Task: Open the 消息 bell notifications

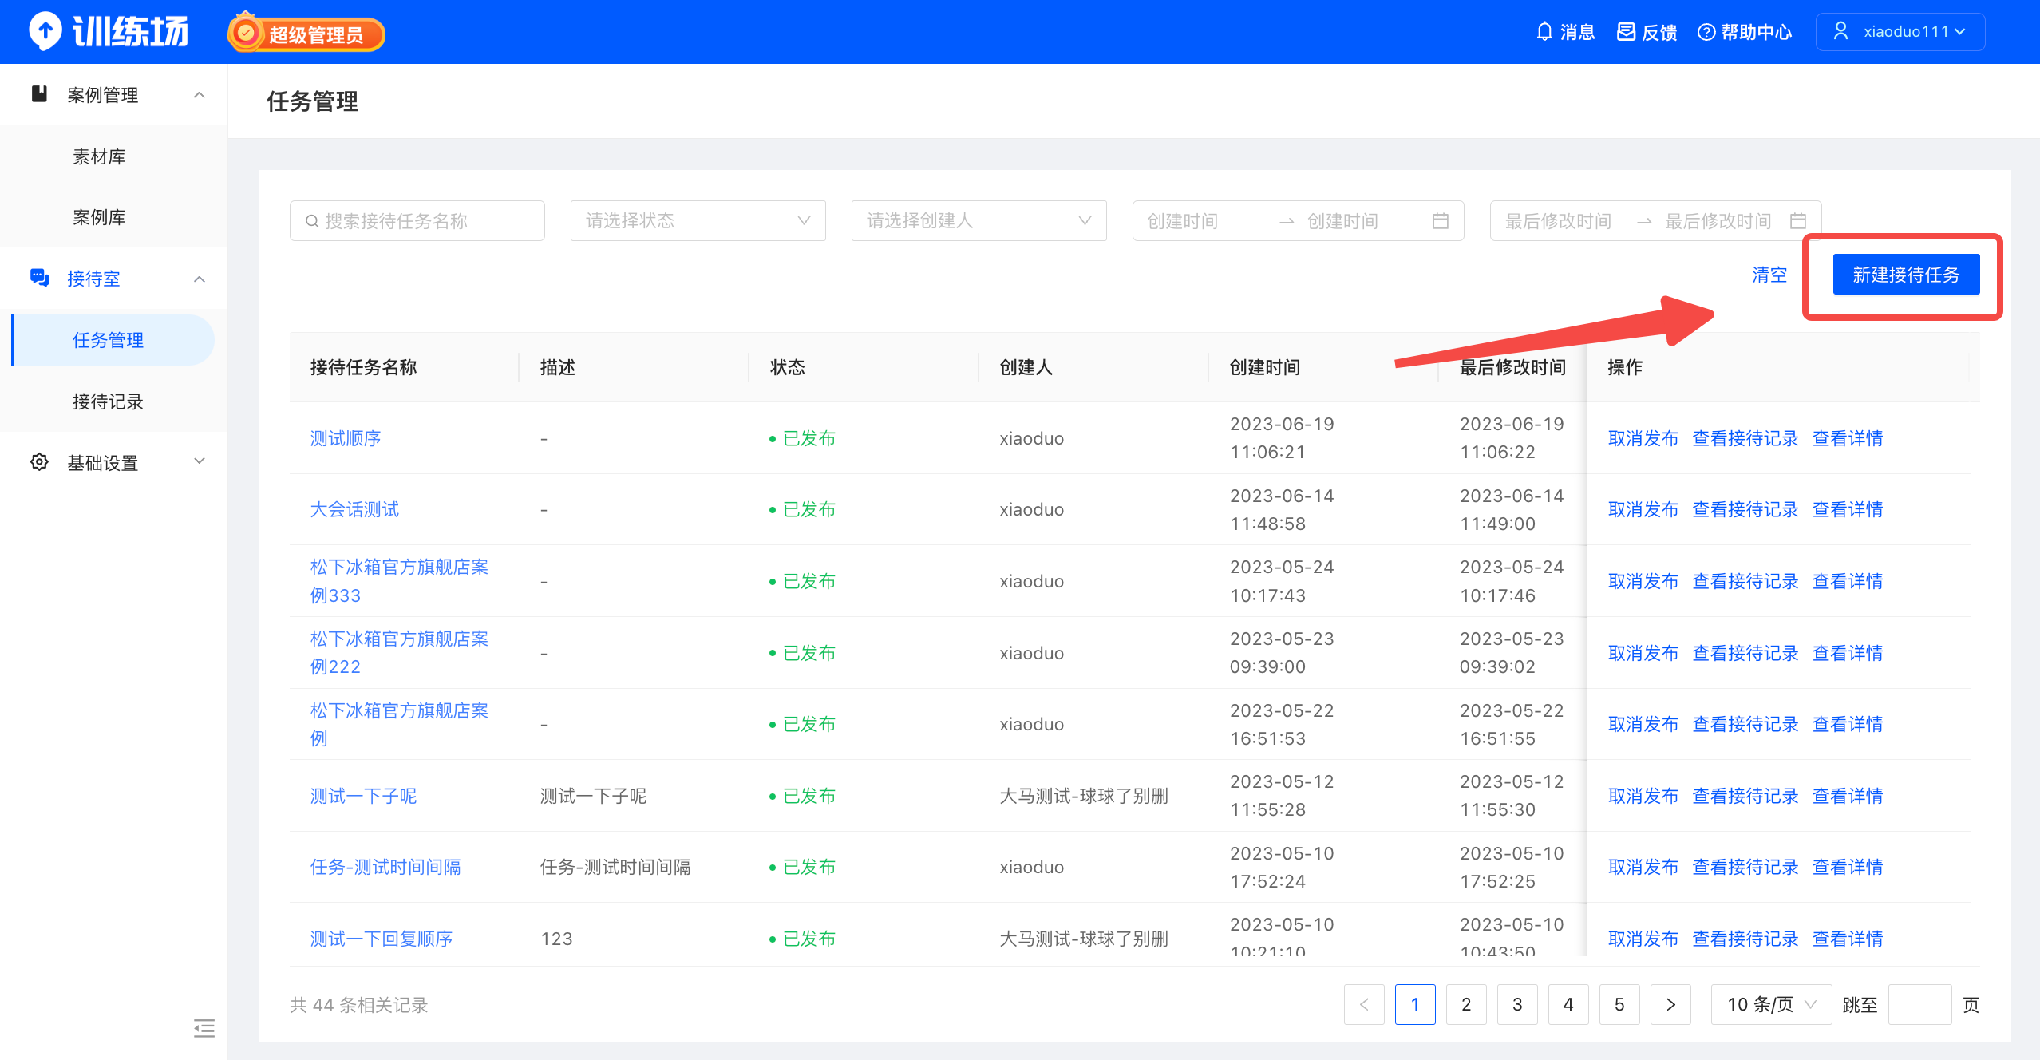Action: (1544, 32)
